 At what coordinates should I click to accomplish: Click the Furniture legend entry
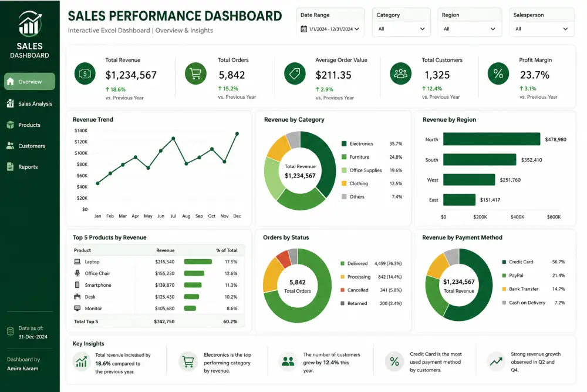(372, 157)
